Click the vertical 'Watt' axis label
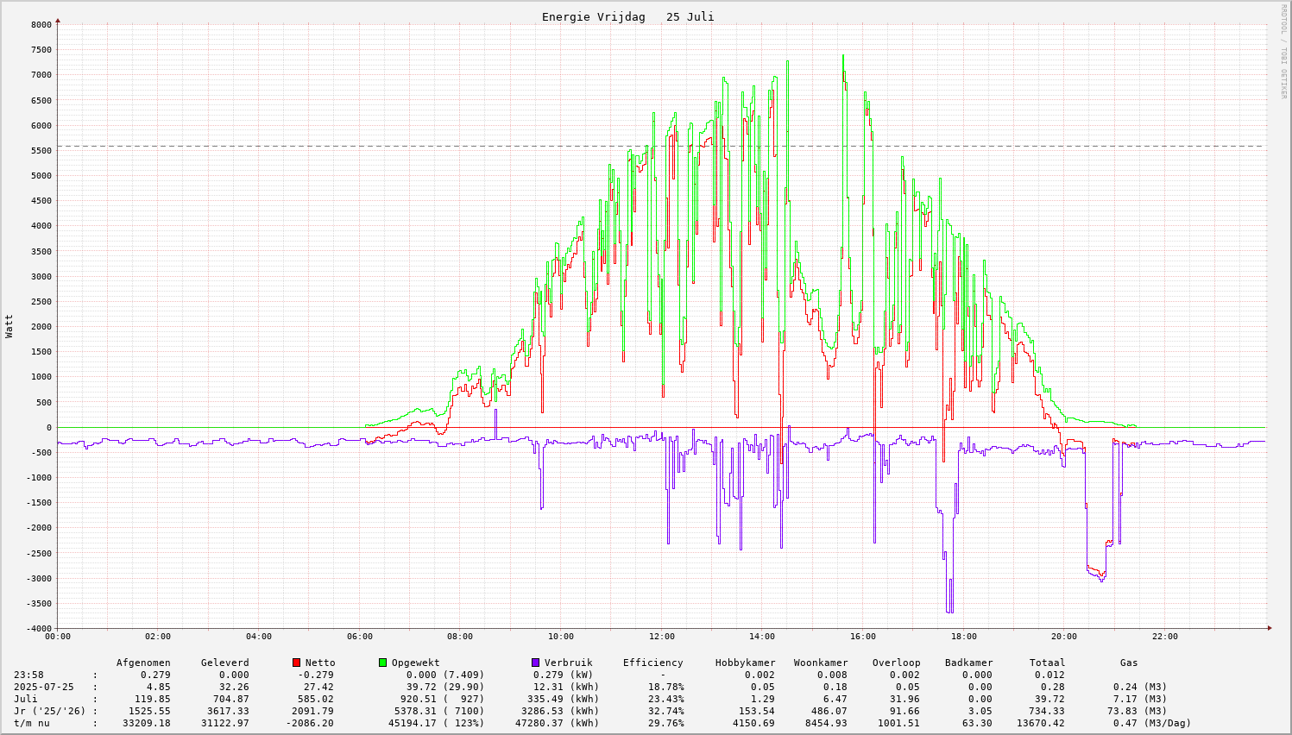The height and width of the screenshot is (735, 1292). [x=9, y=326]
